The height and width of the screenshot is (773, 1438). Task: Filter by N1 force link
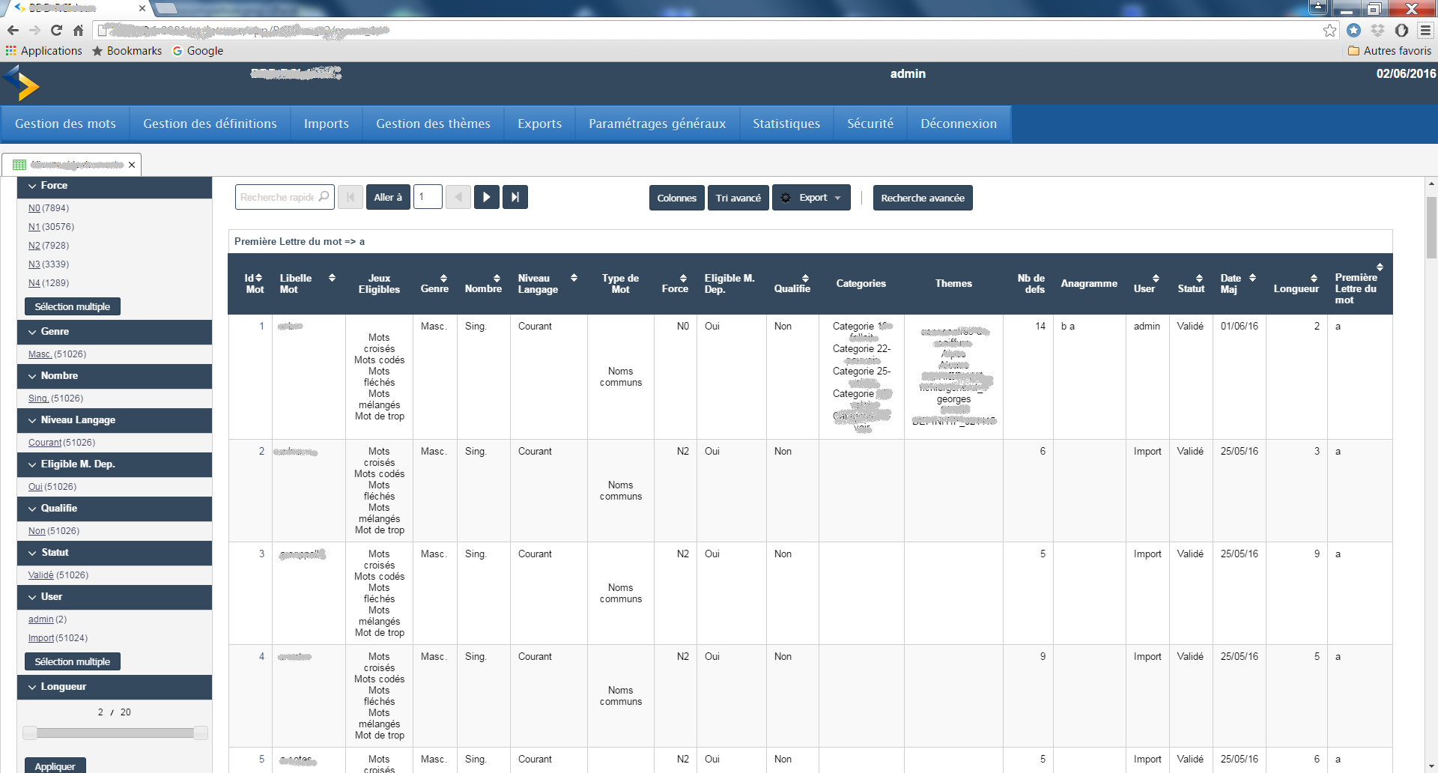point(34,227)
